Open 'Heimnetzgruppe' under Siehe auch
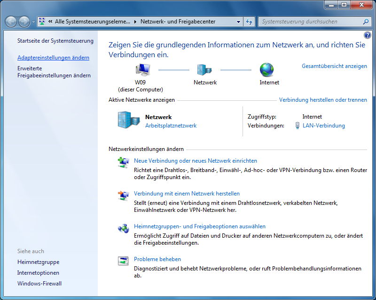Viewport: 376px width, 300px height. pyautogui.click(x=39, y=262)
